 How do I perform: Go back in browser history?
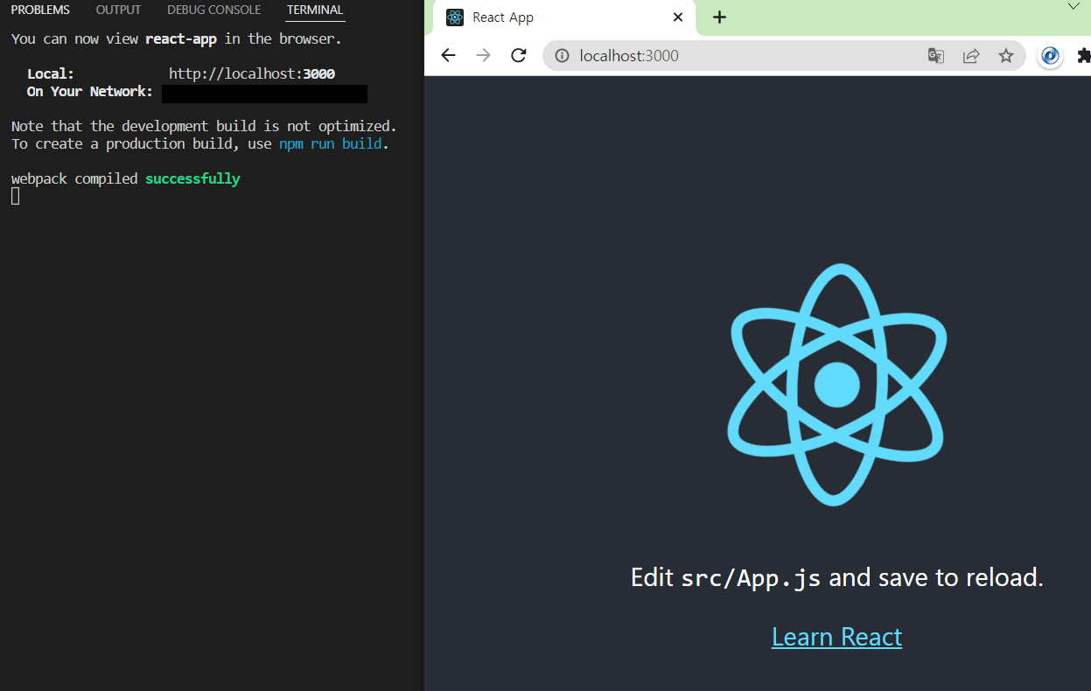pyautogui.click(x=448, y=56)
